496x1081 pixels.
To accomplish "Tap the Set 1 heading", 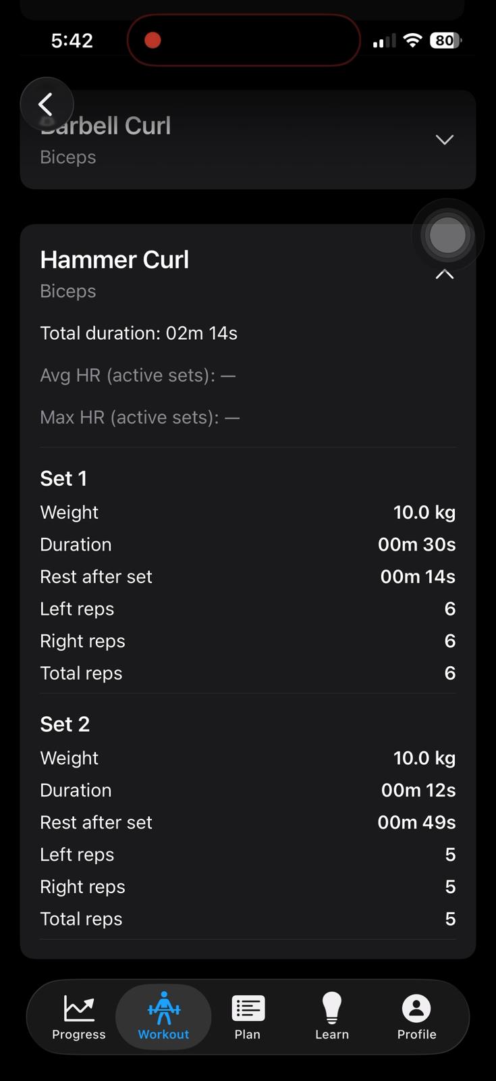I will pyautogui.click(x=63, y=478).
